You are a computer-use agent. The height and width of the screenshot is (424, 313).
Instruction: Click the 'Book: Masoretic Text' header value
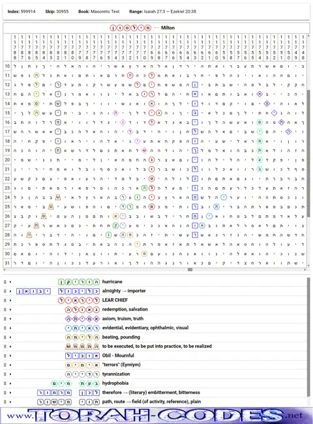click(x=99, y=12)
